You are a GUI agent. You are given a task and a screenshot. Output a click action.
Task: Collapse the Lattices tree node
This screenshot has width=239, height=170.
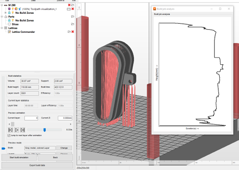coord(2,28)
